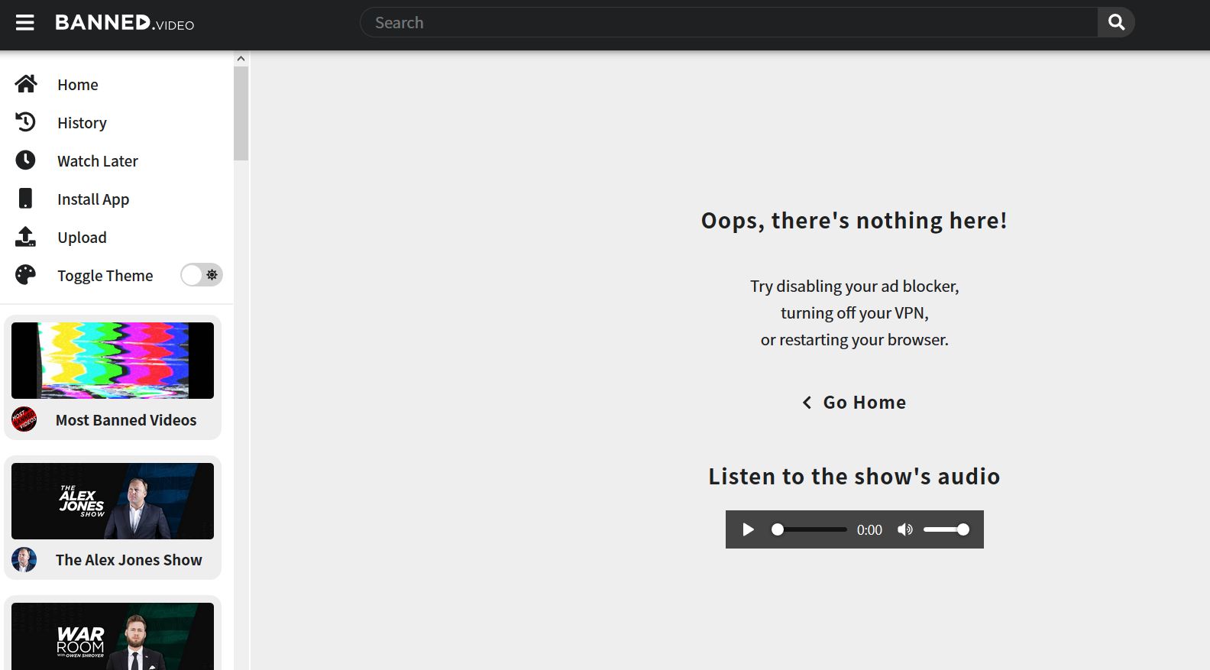The height and width of the screenshot is (670, 1210).
Task: Click the Most Banned Videos channel avatar
Action: tap(24, 419)
